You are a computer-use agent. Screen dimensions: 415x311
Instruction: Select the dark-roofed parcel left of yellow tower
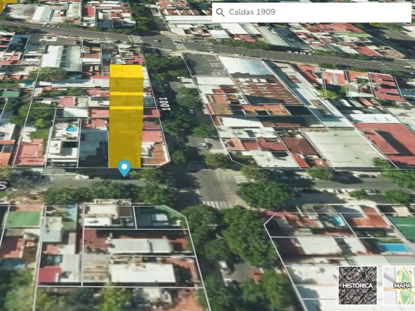point(93,147)
